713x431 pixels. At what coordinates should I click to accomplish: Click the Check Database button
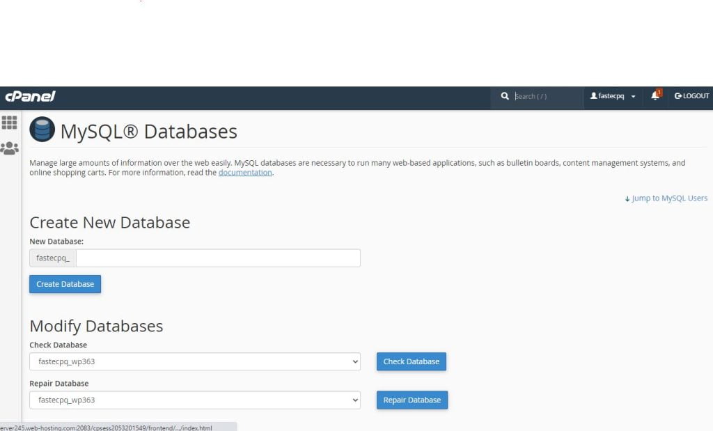click(x=411, y=362)
